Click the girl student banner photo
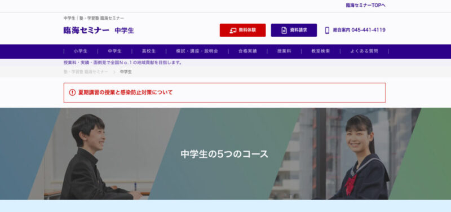The width and height of the screenshot is (451, 212). tap(345, 154)
